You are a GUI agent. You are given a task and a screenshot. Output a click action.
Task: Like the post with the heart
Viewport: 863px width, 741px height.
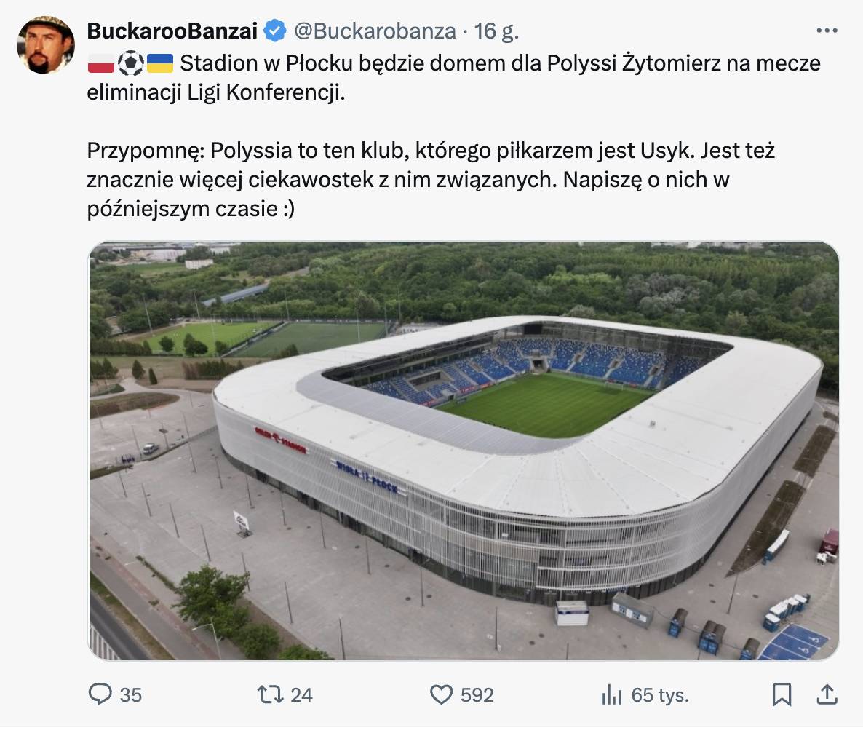click(x=442, y=694)
